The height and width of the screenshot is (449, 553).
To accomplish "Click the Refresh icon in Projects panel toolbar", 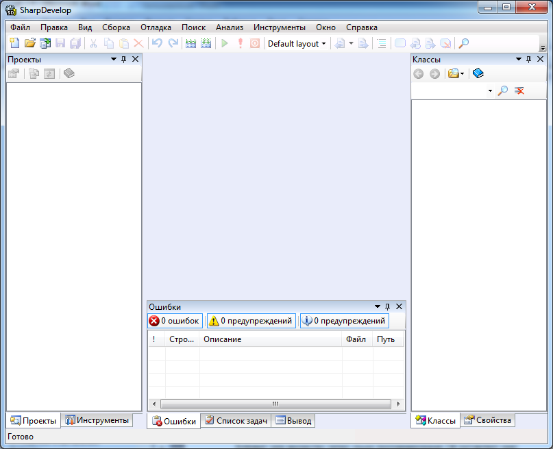I will pyautogui.click(x=49, y=74).
